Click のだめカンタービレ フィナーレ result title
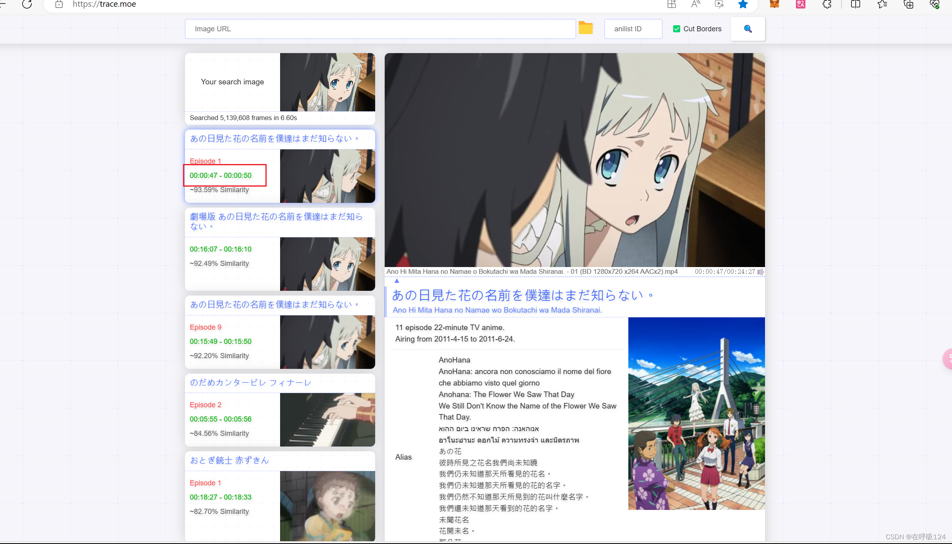The width and height of the screenshot is (952, 544). pyautogui.click(x=250, y=383)
